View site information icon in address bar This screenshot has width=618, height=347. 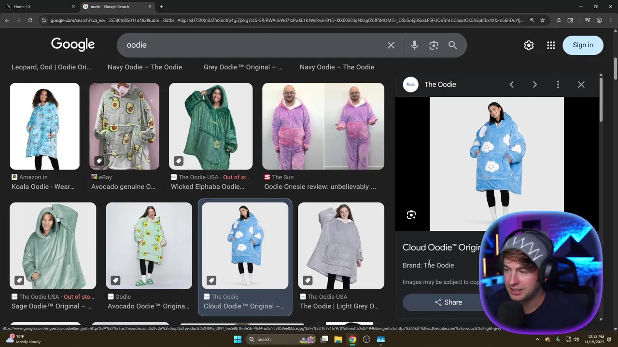click(x=44, y=20)
